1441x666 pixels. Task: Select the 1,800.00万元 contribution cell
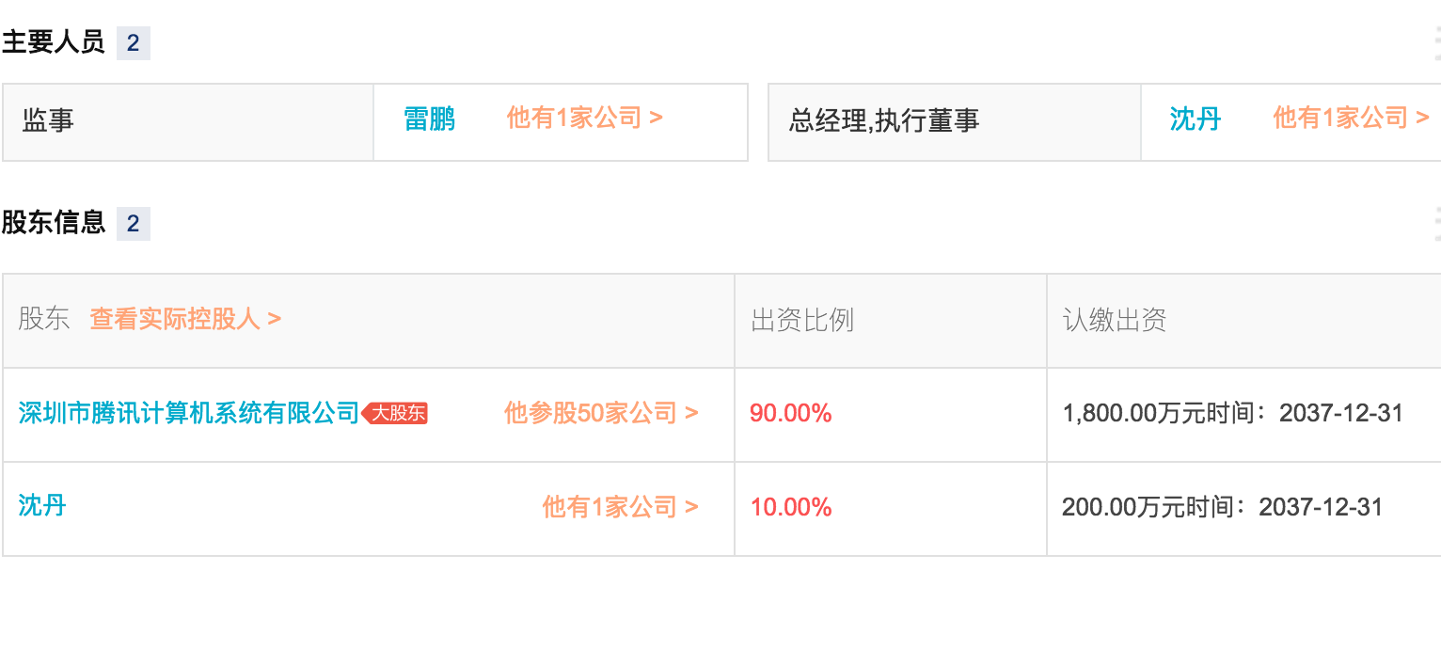(1243, 415)
